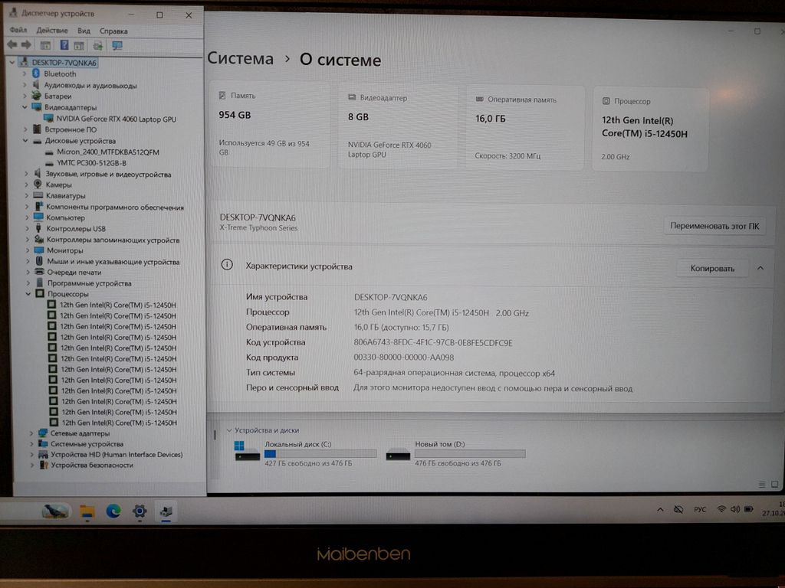The height and width of the screenshot is (588, 785).
Task: Open local disk C: drive icon
Action: pos(247,452)
